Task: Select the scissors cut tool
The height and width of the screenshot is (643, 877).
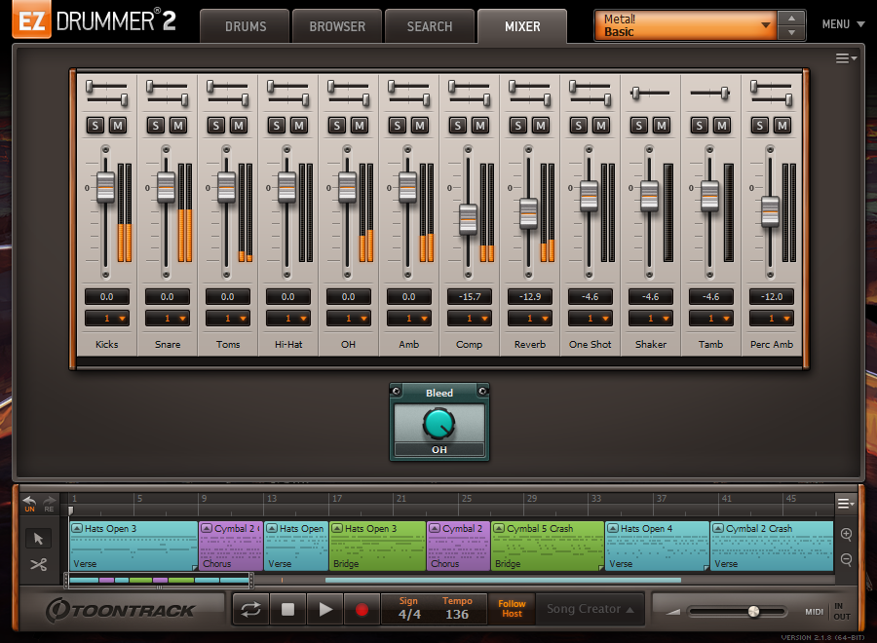Action: (x=38, y=565)
